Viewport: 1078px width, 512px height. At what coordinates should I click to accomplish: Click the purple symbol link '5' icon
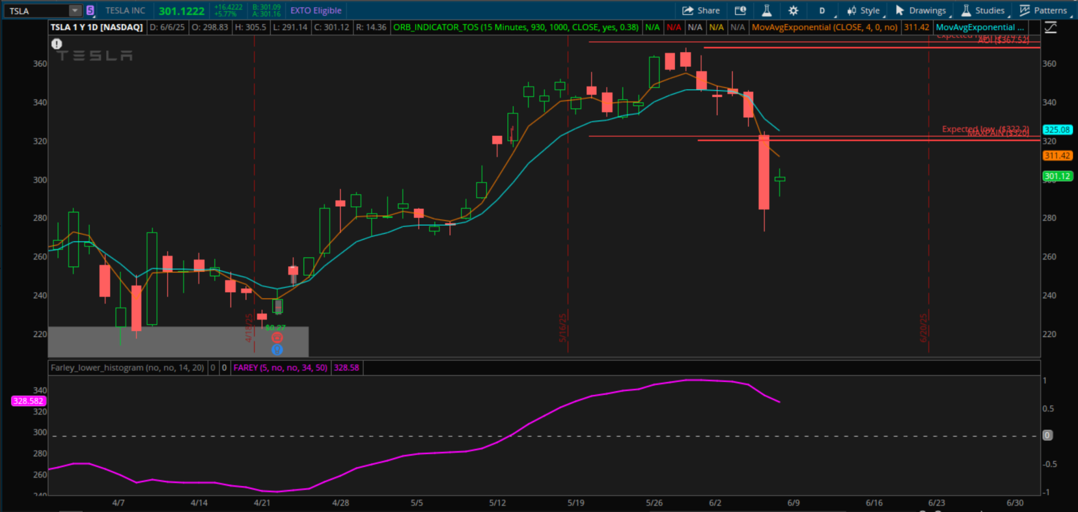[x=90, y=10]
